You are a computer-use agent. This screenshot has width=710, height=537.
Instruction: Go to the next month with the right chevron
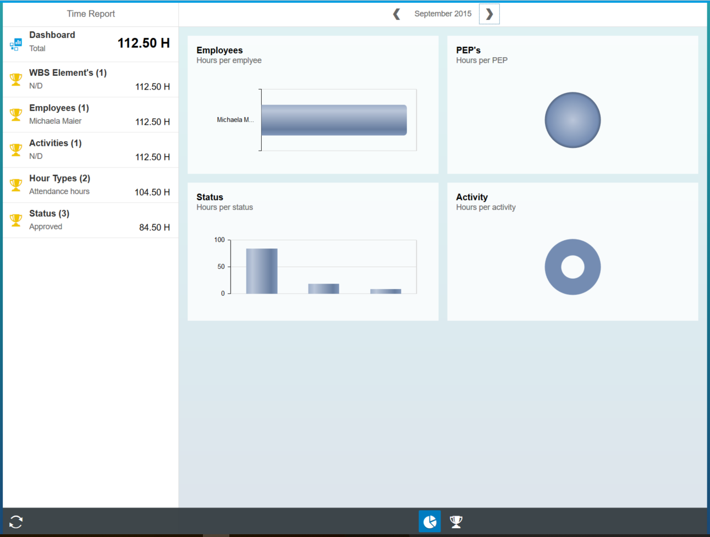point(488,14)
